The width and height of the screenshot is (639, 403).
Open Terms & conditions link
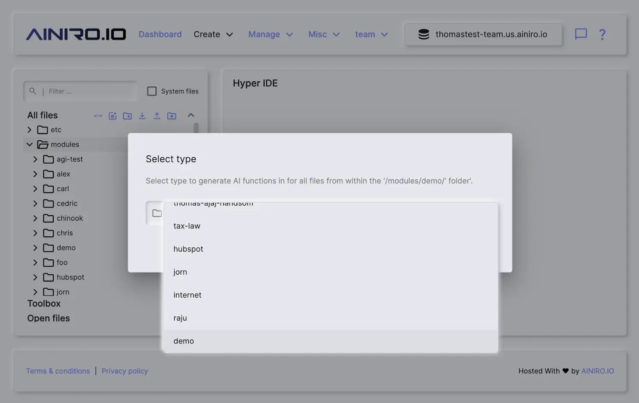(58, 371)
